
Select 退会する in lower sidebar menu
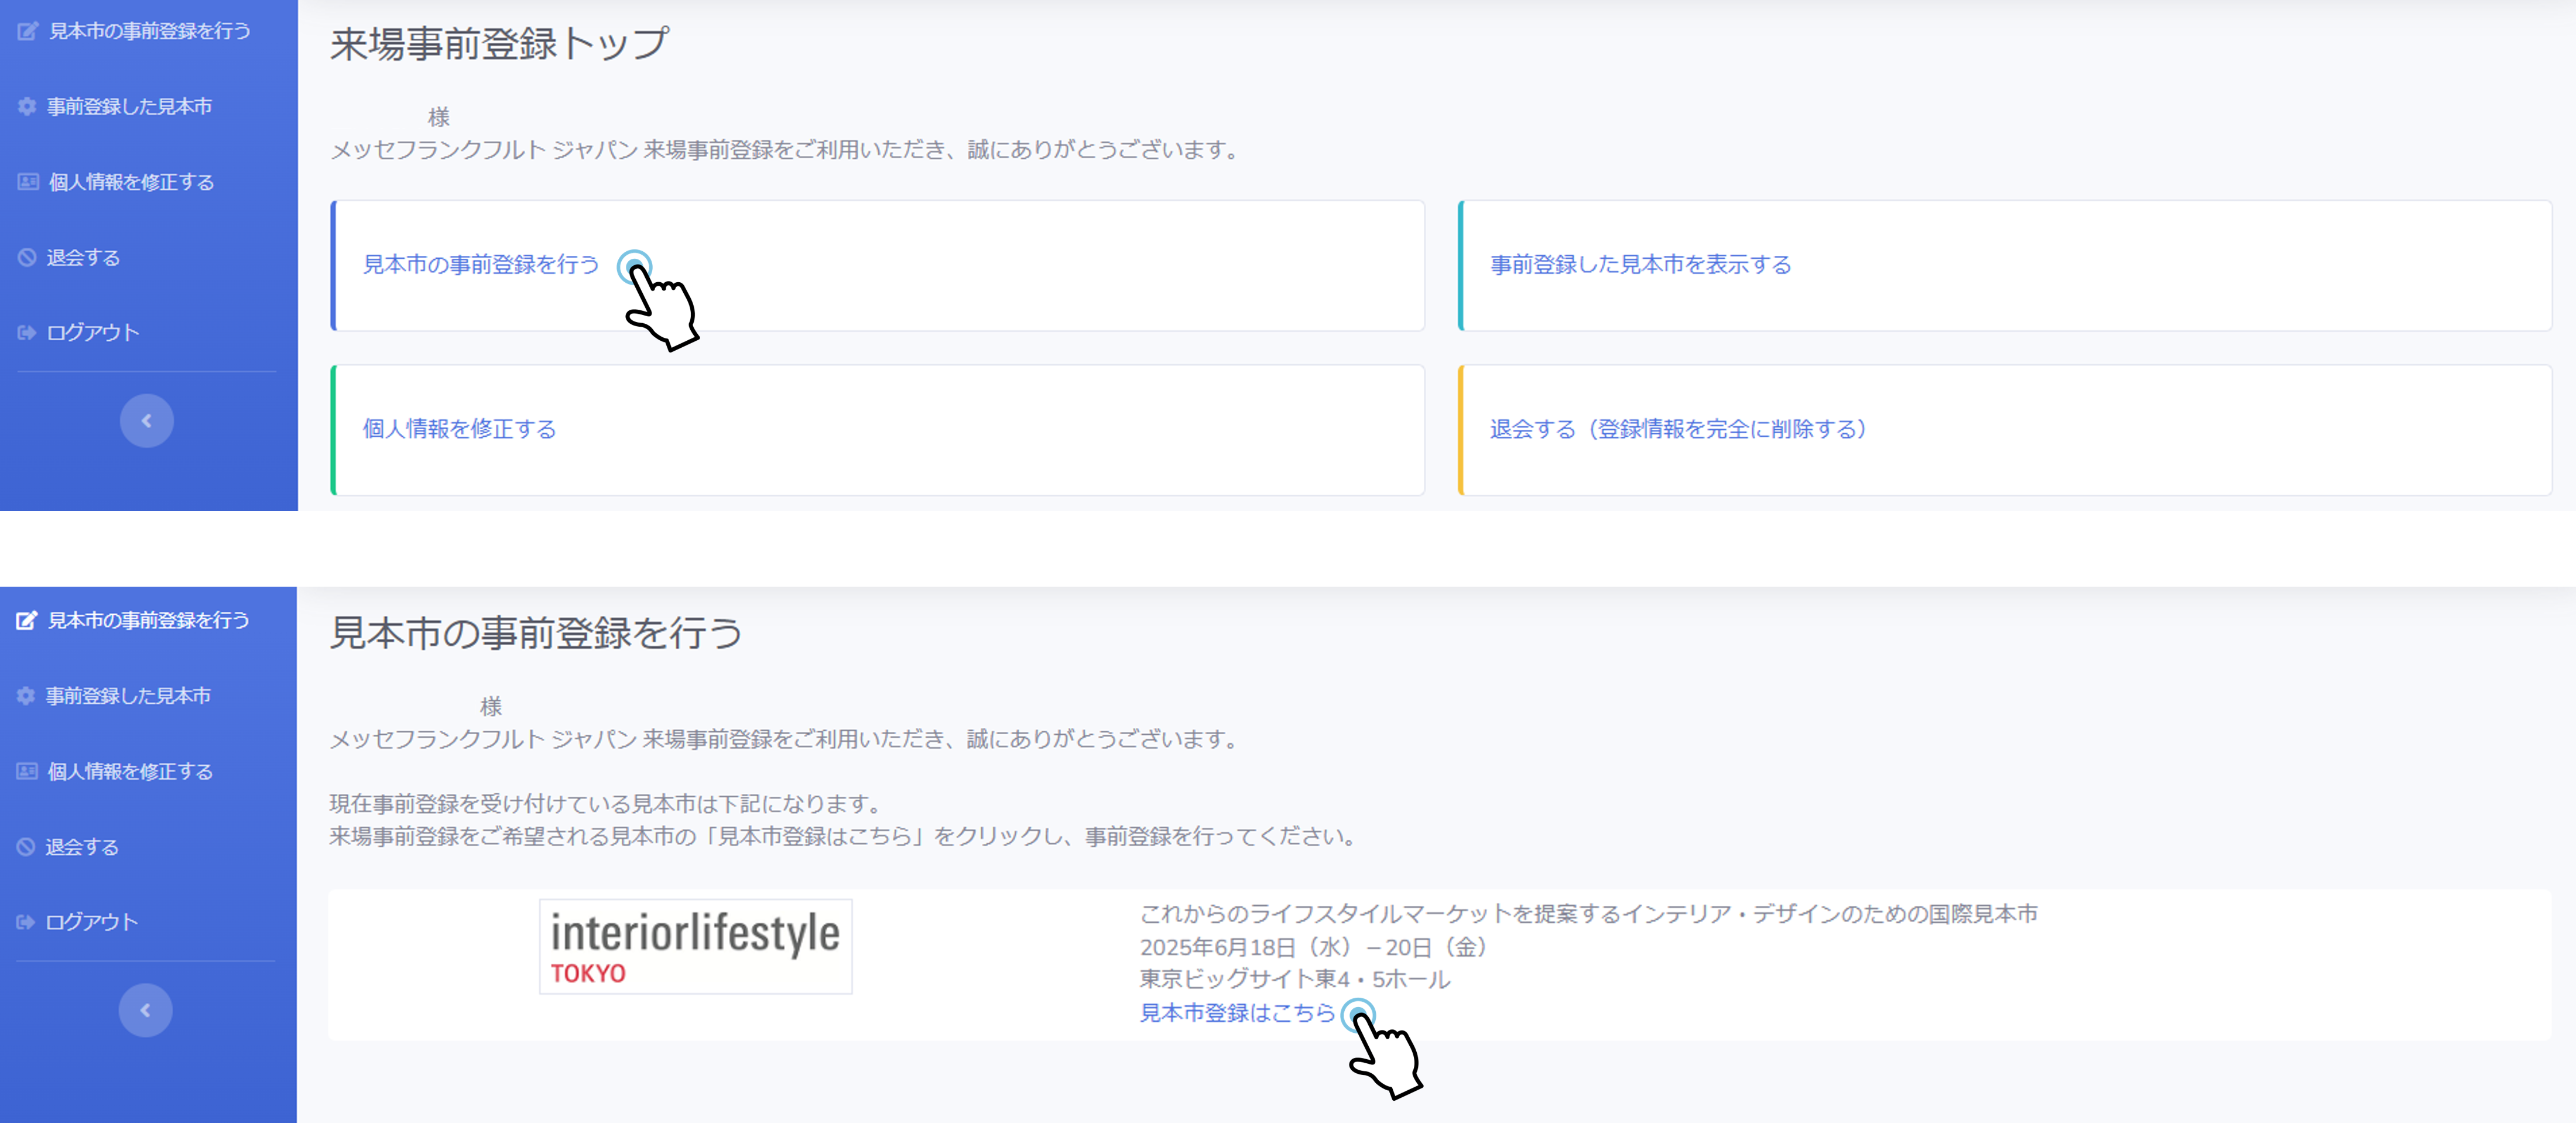pyautogui.click(x=83, y=846)
